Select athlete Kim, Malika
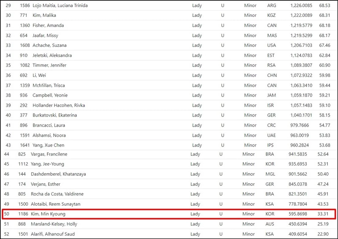 click(x=45, y=15)
